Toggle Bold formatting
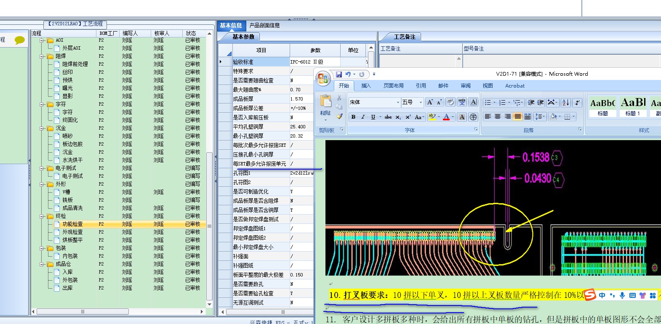Viewport: 661px width, 324px height. point(354,117)
